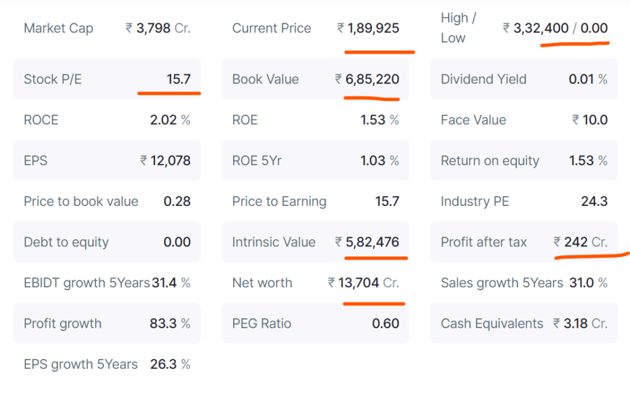Click the Debt to equity label
630x394 pixels.
tap(66, 242)
